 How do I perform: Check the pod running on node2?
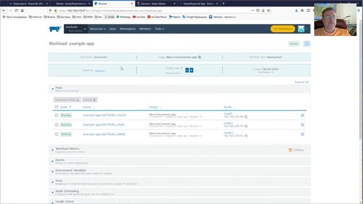57,125
